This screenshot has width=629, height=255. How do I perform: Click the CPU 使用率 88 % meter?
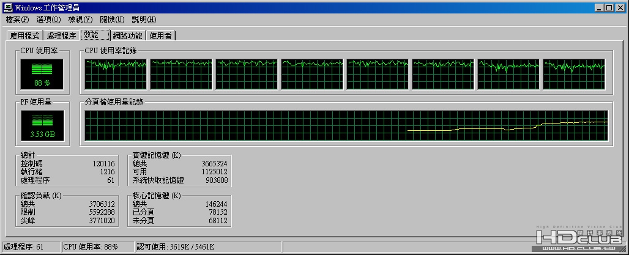point(42,75)
